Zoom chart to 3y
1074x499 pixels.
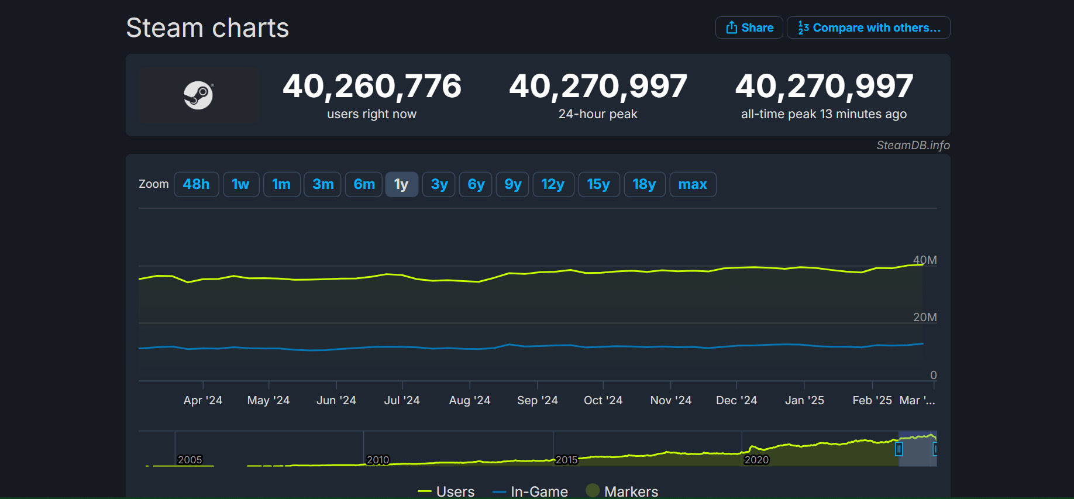click(439, 184)
